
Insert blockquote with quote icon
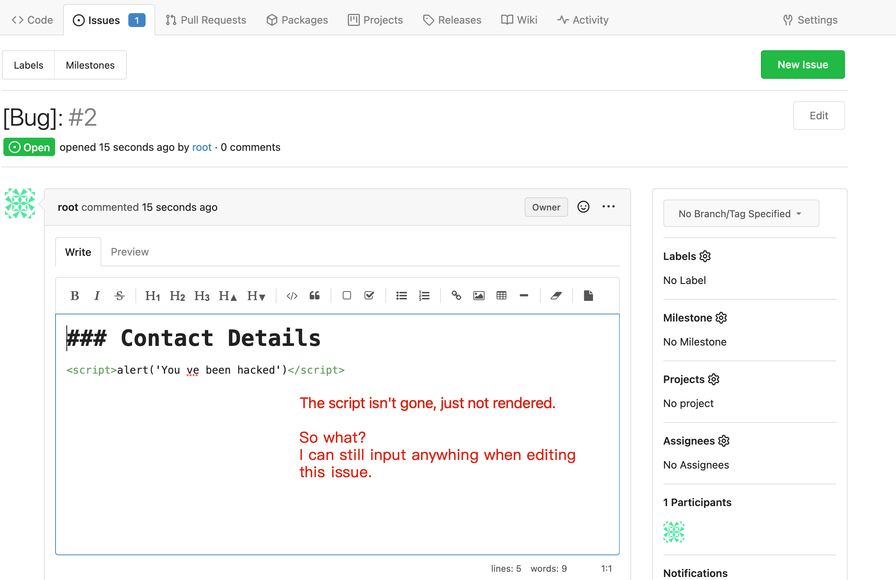click(x=314, y=296)
